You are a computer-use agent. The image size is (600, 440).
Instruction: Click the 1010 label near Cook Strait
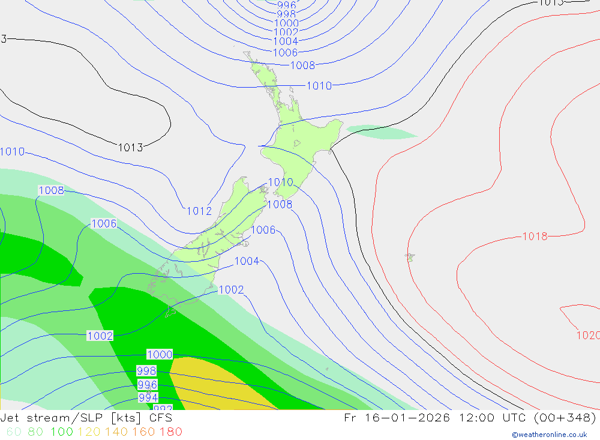tap(280, 182)
